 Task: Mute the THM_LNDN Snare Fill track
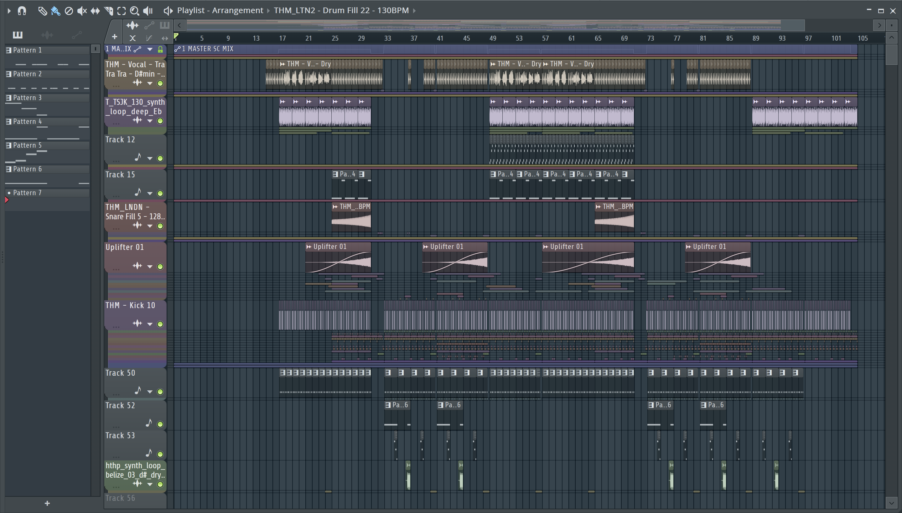[x=160, y=226]
